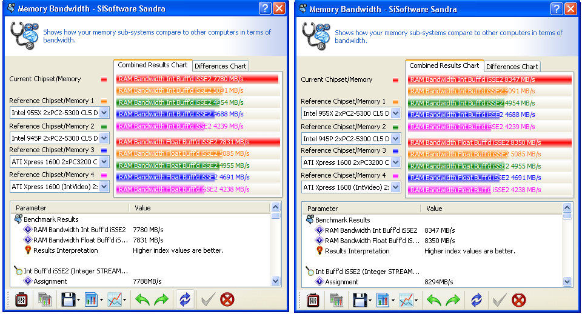Screen dimensions: 582x314
Task: Open ATI Xpress 1600 2xPC3200 dropdown, right window
Action: pos(395,162)
